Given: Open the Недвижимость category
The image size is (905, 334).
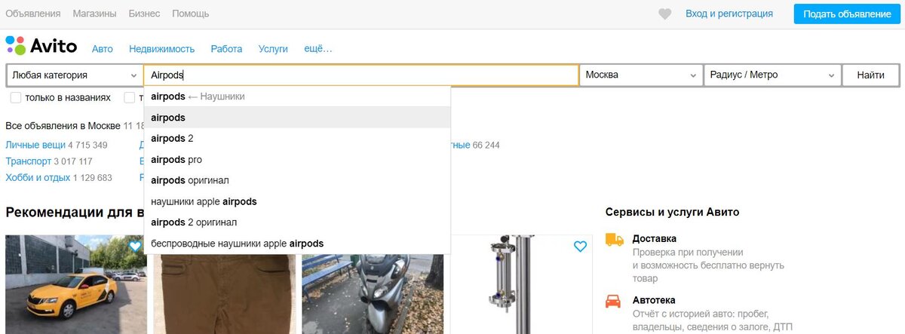Looking at the screenshot, I should point(162,48).
